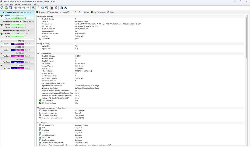Collapse the ATA Information section
This screenshot has width=250, height=147.
coord(38,53)
